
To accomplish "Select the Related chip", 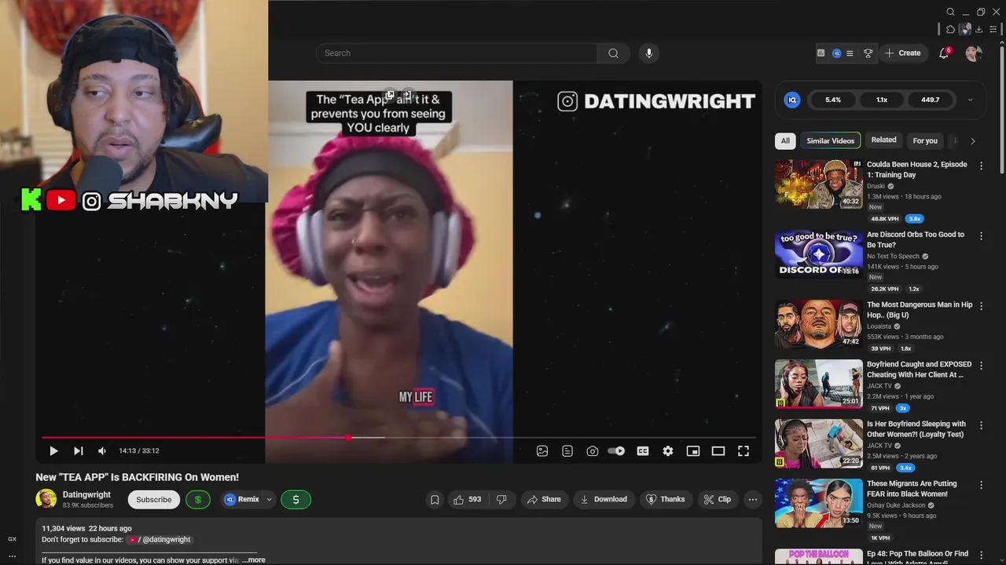I will click(x=883, y=140).
